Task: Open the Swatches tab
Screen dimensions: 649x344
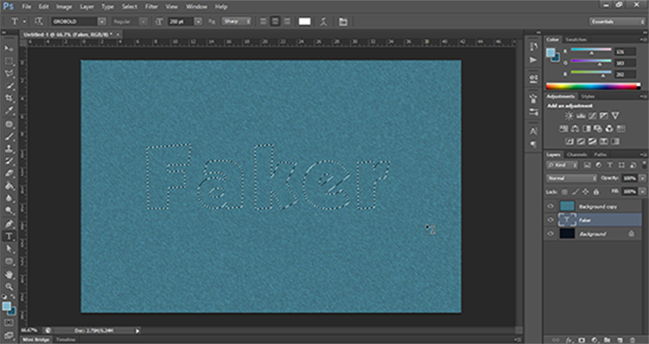Action: [576, 38]
